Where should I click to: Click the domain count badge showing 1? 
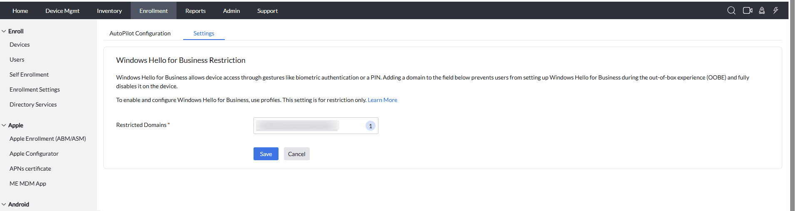(x=370, y=126)
